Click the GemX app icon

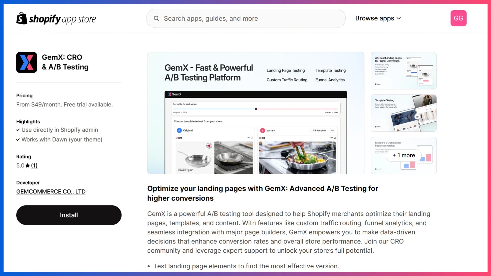click(x=27, y=62)
